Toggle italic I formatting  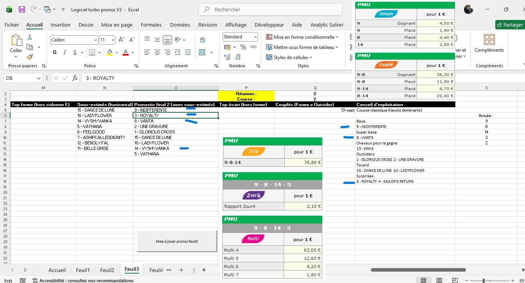[65, 52]
